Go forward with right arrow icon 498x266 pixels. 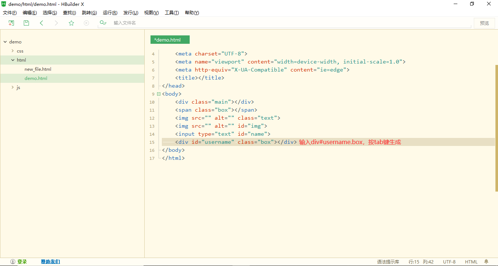(x=56, y=23)
